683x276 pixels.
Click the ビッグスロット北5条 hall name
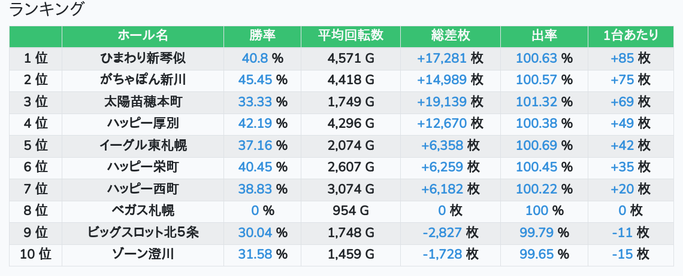(x=143, y=232)
